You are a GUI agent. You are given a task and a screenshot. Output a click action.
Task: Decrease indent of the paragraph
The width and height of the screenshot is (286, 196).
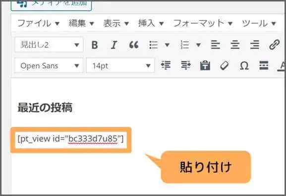[x=166, y=65]
